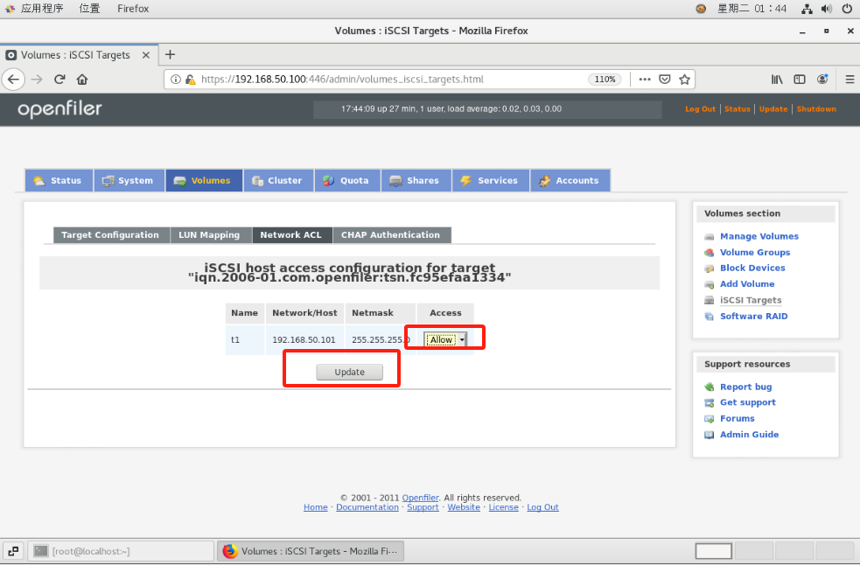This screenshot has height=565, width=860.
Task: Open Manage Volumes in the sidebar
Action: (x=759, y=236)
